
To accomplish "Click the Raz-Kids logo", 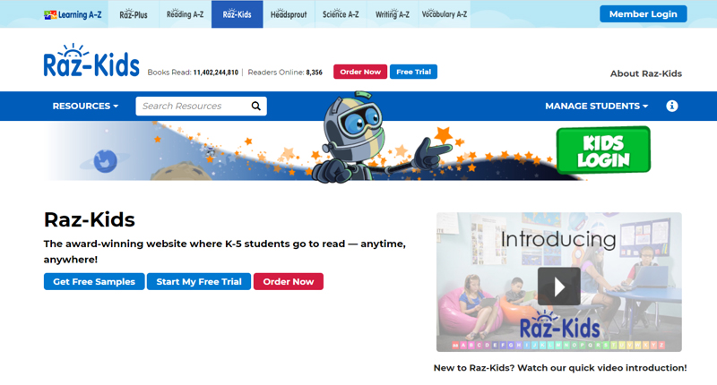I will pyautogui.click(x=91, y=60).
